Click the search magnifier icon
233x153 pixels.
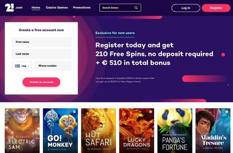coord(136,8)
